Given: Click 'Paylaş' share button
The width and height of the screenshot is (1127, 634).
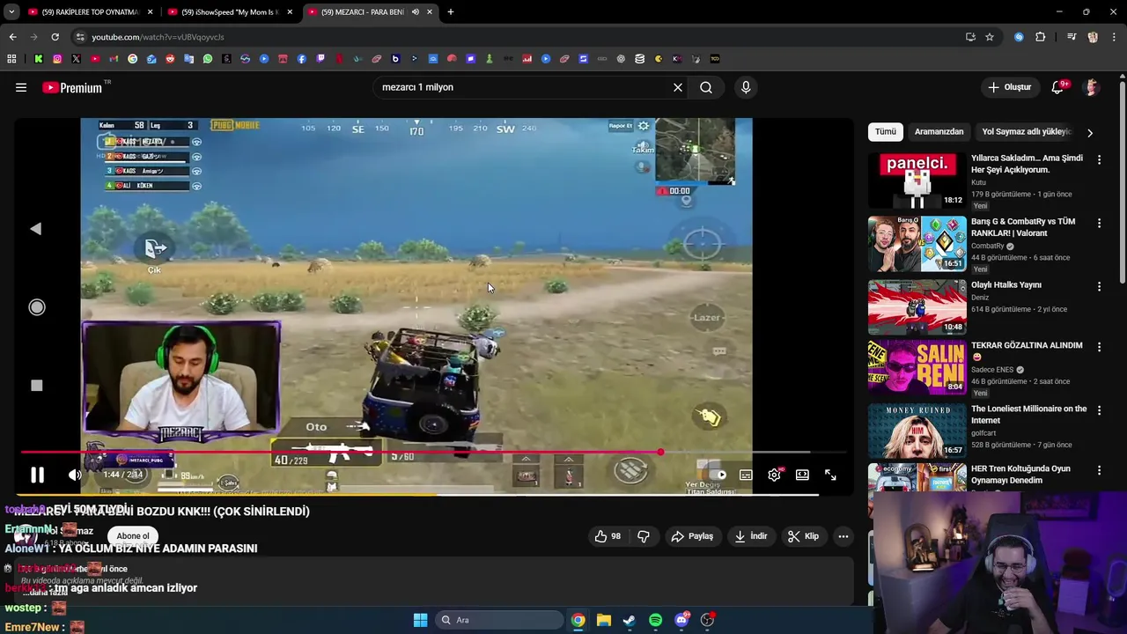Looking at the screenshot, I should [x=692, y=536].
